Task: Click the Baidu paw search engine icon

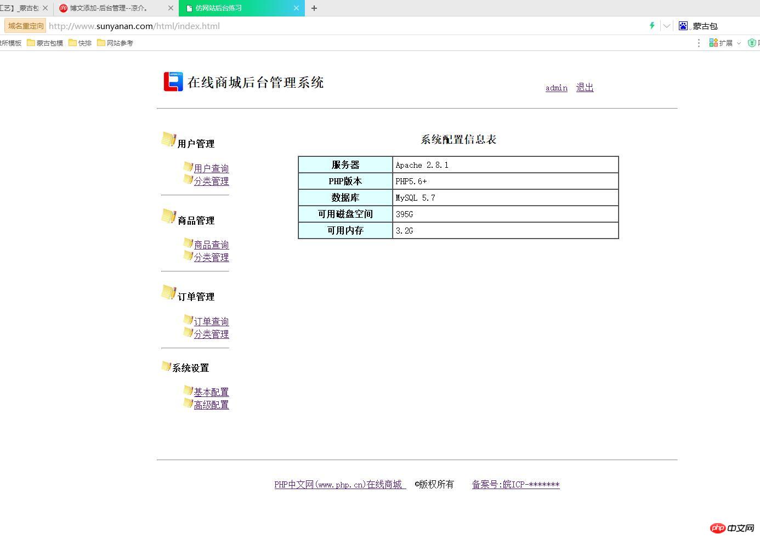Action: click(x=683, y=26)
